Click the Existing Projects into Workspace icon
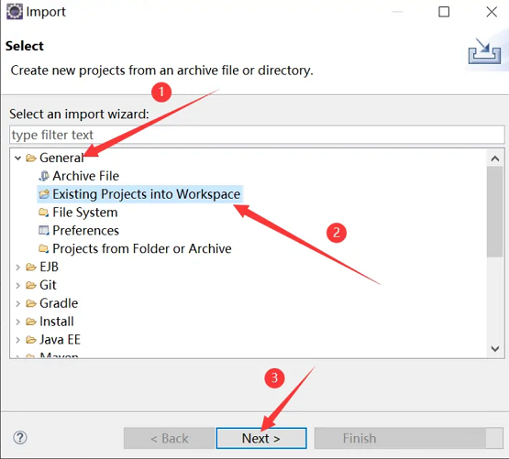The width and height of the screenshot is (509, 459). [x=44, y=194]
